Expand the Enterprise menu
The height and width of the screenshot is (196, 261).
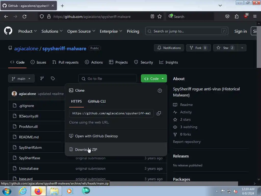(111, 31)
